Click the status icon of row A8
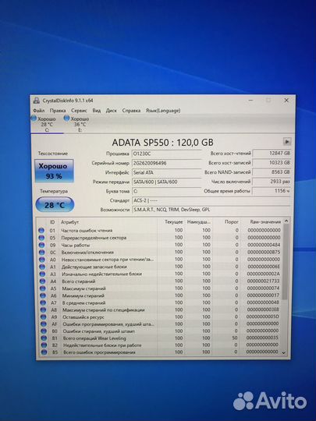The width and height of the screenshot is (316, 421). click(x=43, y=310)
